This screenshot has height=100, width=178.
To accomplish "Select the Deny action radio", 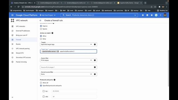I will (x=41, y=39).
